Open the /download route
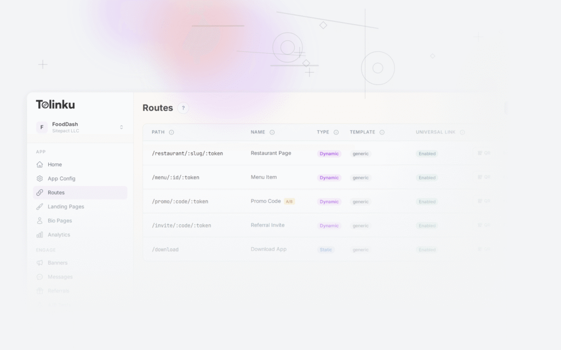This screenshot has width=561, height=350. point(165,249)
